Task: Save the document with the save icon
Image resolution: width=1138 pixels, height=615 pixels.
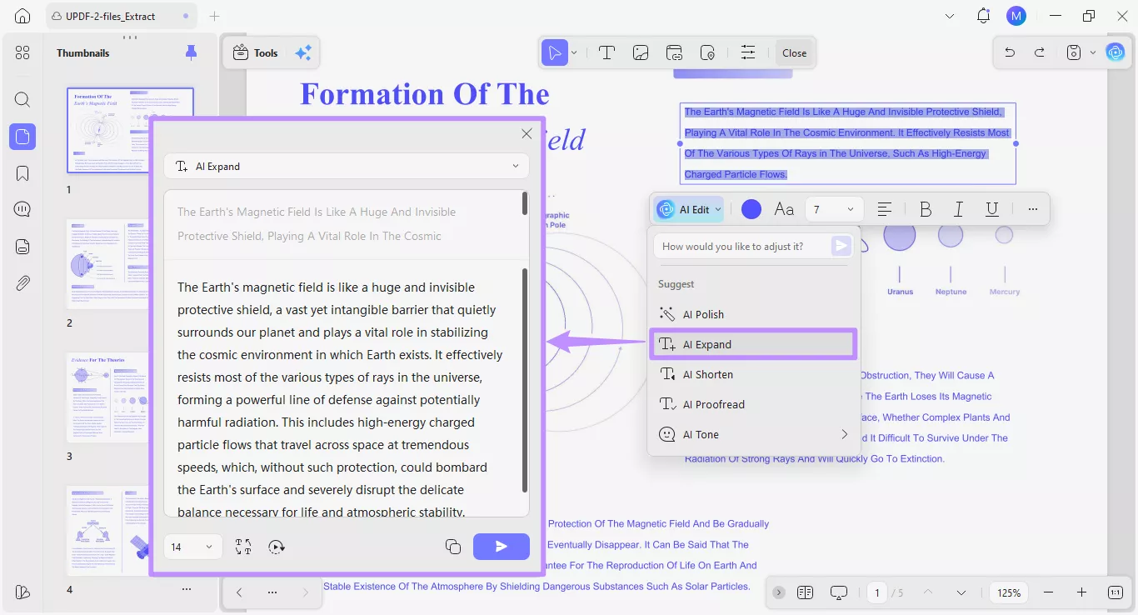Action: pyautogui.click(x=1074, y=52)
